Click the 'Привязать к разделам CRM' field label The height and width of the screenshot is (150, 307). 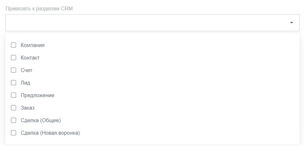point(39,9)
